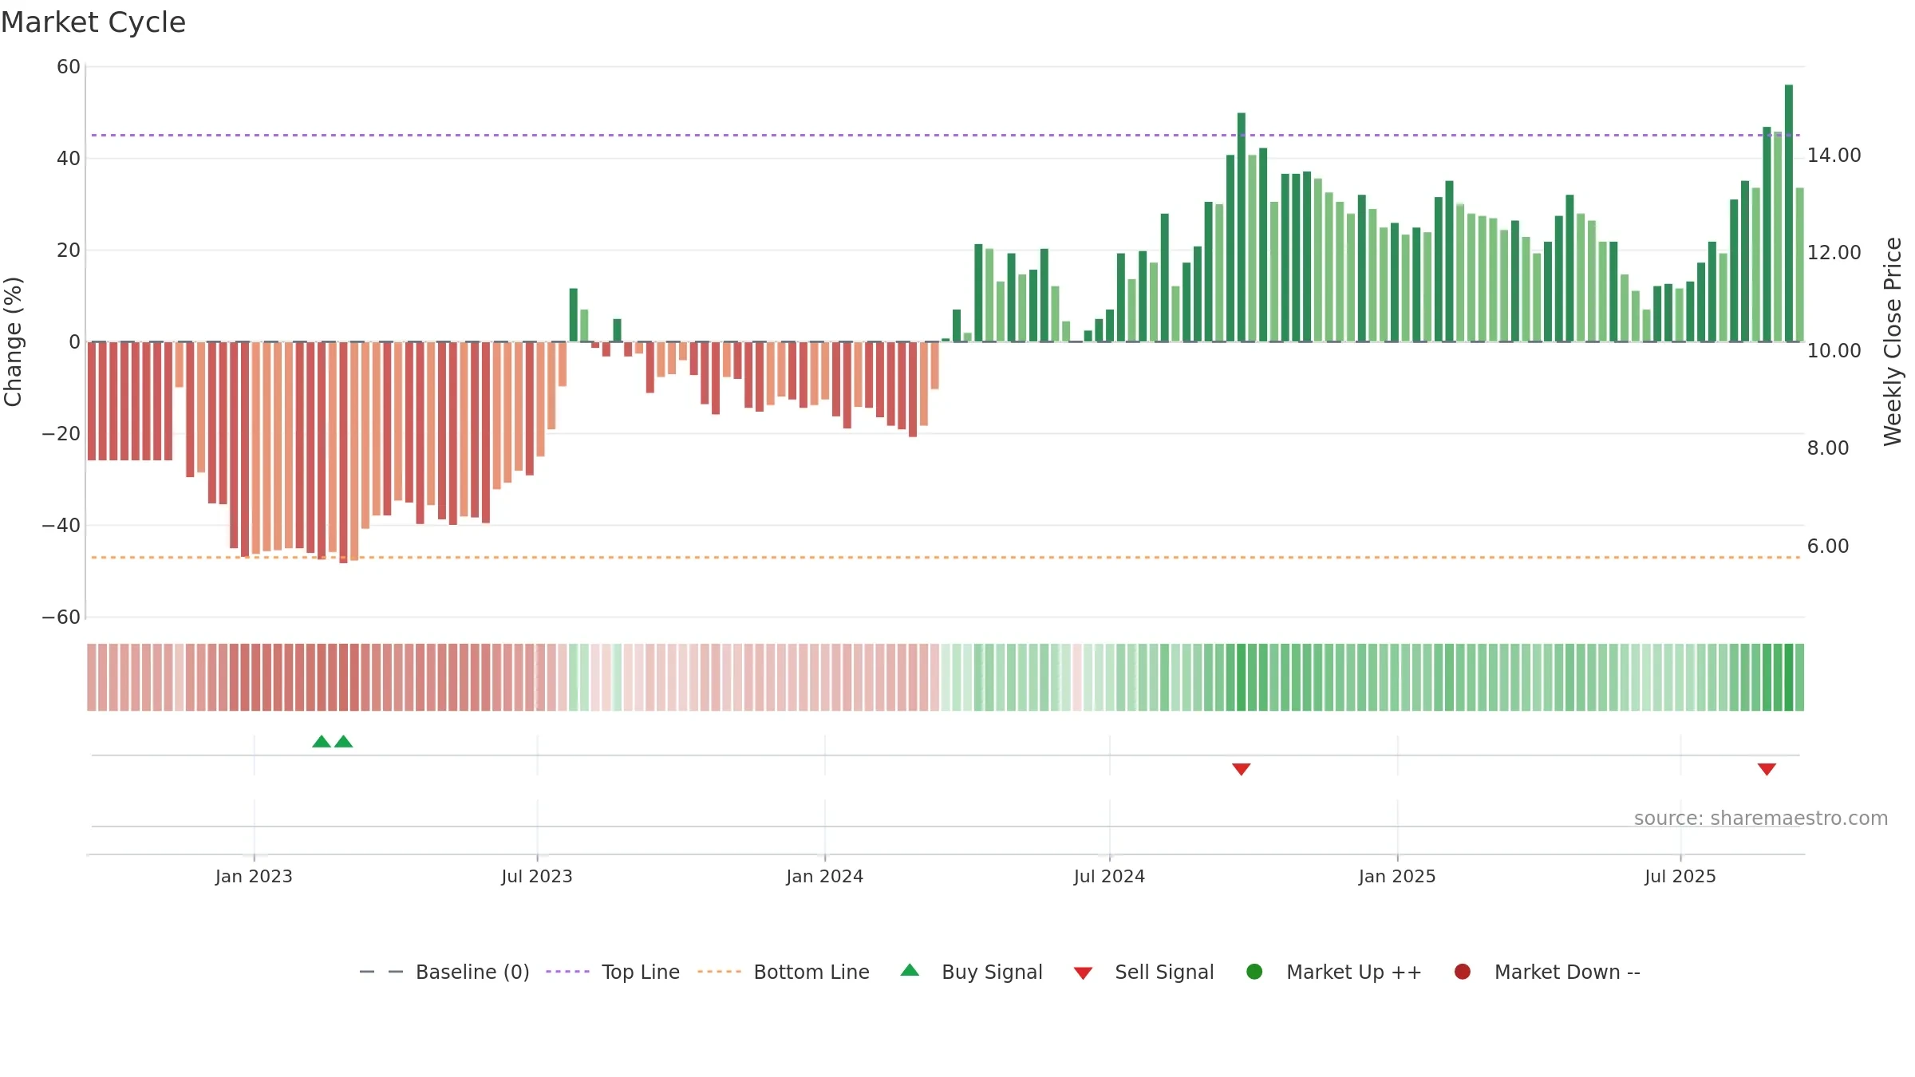Screen dimensions: 1915x1077
Task: Click the purple dotted Top Line legend sample
Action: tap(567, 972)
